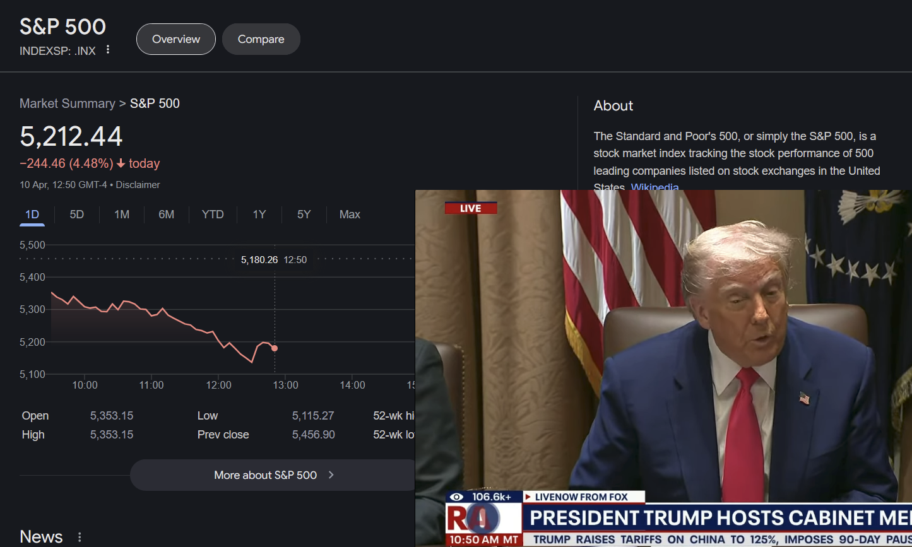Click the S&P 500 page title
912x547 pixels.
pyautogui.click(x=62, y=26)
